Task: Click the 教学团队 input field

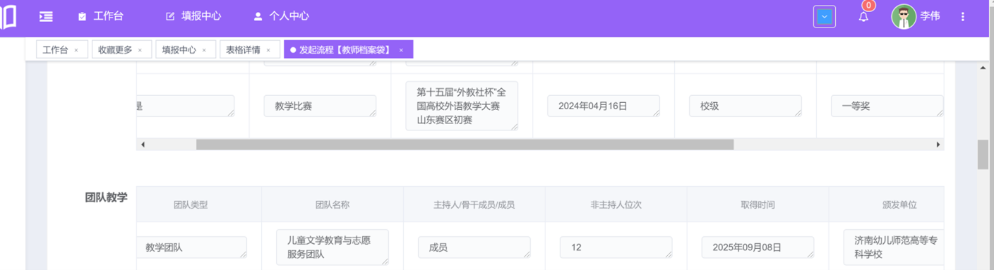Action: [192, 247]
